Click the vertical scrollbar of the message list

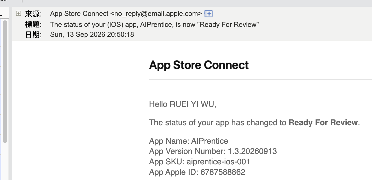[5, 81]
